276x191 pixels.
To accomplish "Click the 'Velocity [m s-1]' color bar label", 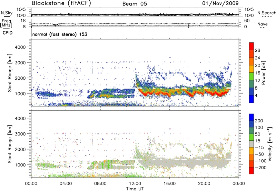I will tap(269, 144).
